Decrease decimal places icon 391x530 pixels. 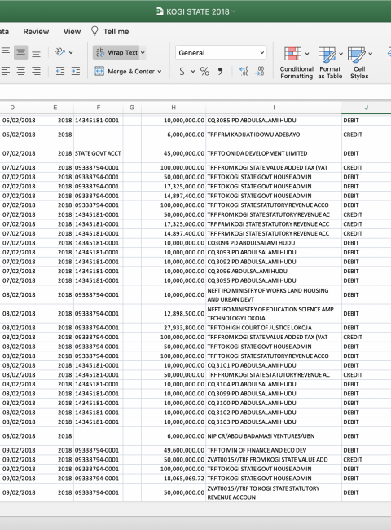point(259,71)
